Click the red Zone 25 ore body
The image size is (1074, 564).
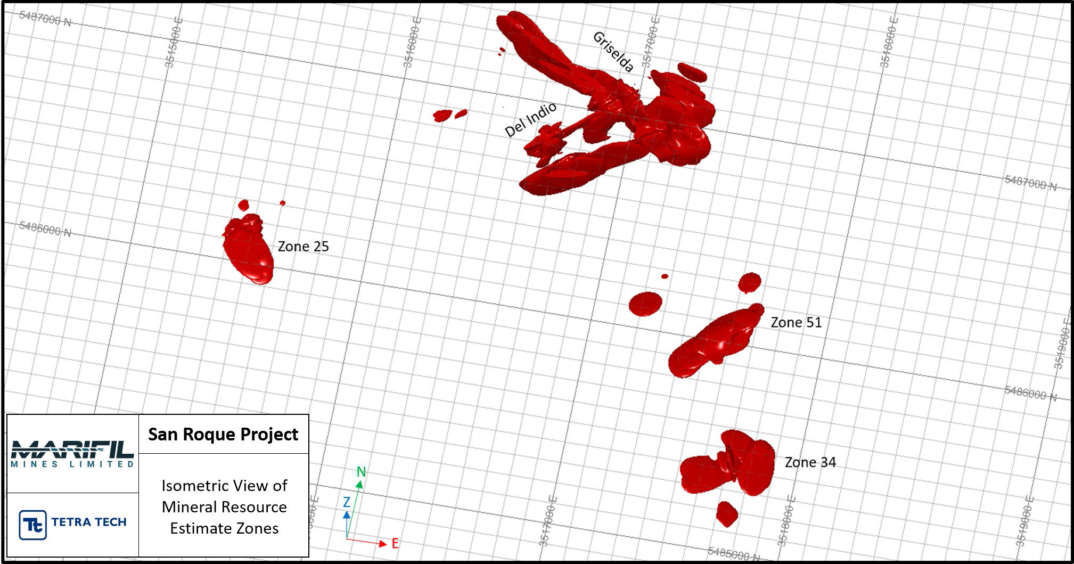click(x=248, y=249)
